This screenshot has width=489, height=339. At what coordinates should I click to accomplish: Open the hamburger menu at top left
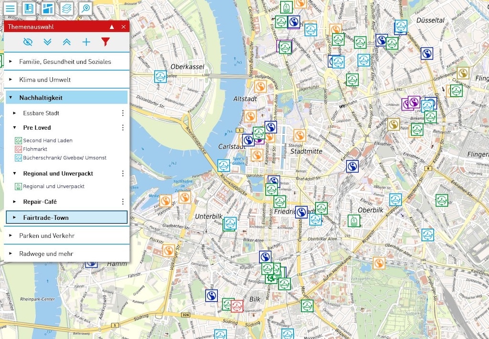point(10,8)
